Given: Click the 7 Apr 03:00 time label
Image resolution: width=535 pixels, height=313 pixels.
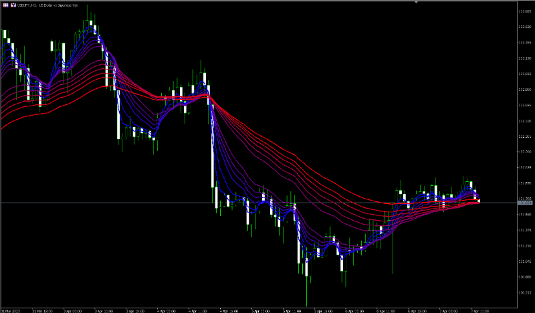Looking at the screenshot, I should click(x=448, y=311).
